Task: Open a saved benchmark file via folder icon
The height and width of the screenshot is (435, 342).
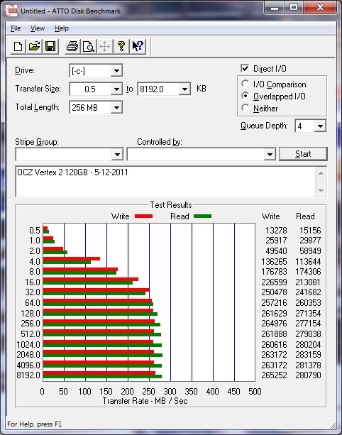Action: click(x=34, y=46)
